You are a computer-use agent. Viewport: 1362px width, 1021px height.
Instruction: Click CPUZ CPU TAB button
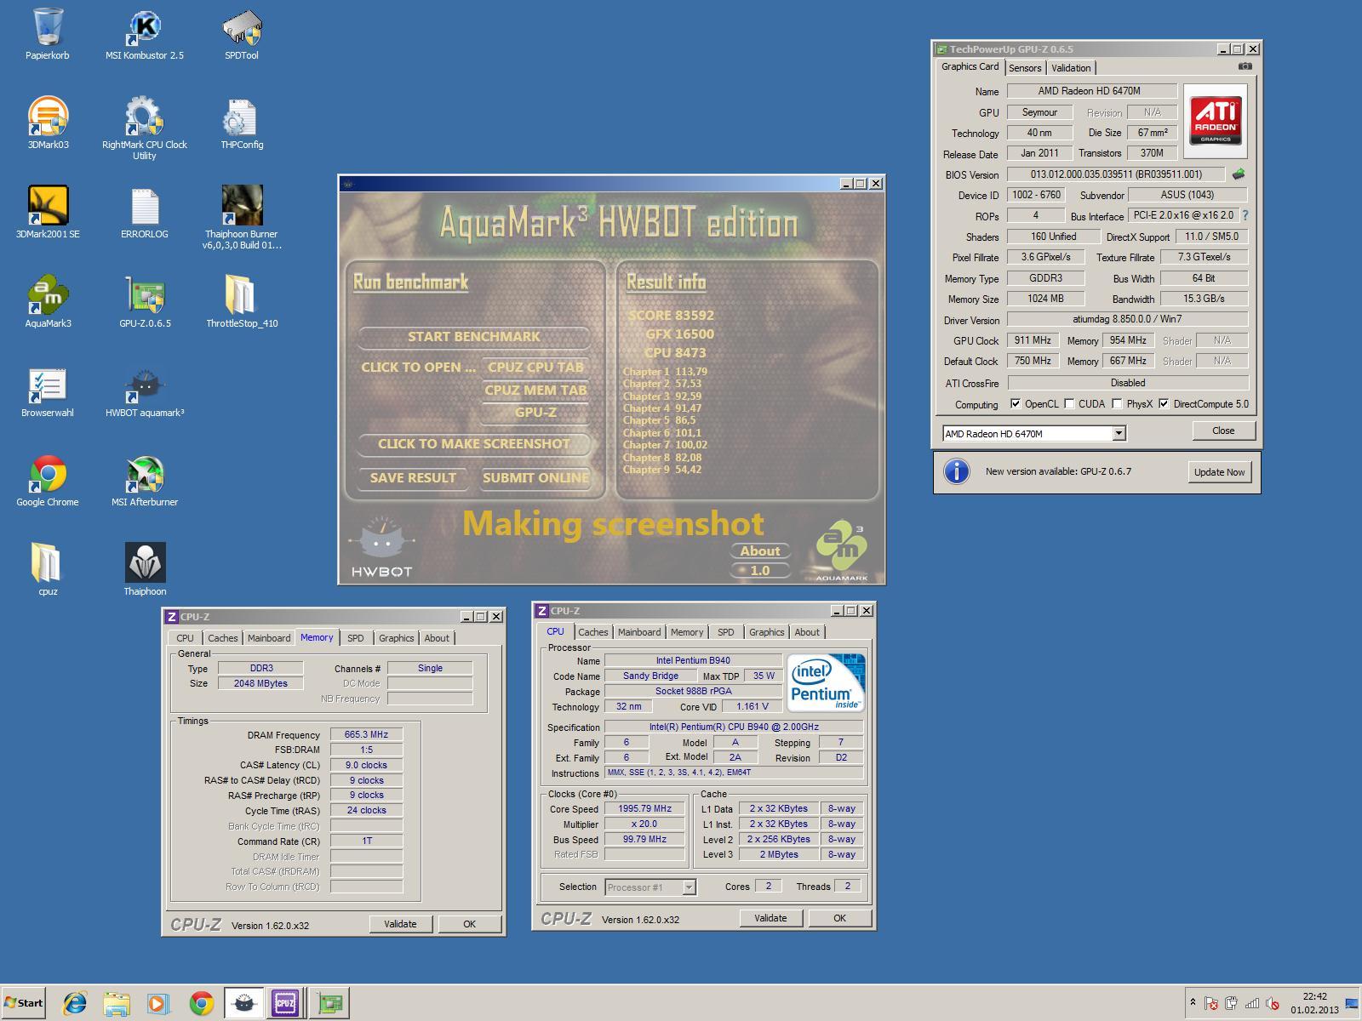coord(535,368)
